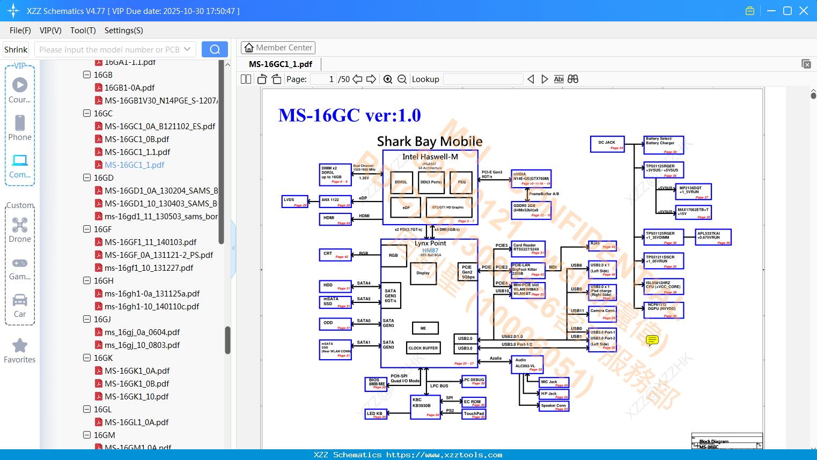Screen dimensions: 817x460
Task: Open the Drone category
Action: tap(20, 230)
